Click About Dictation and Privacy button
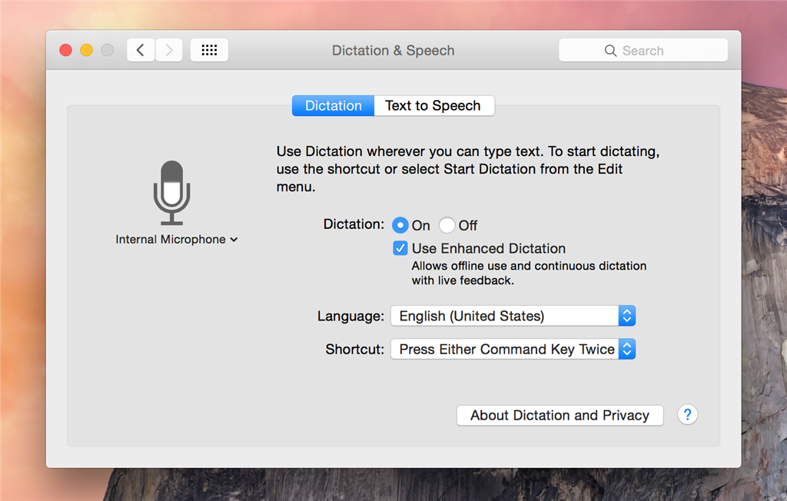 (x=560, y=415)
